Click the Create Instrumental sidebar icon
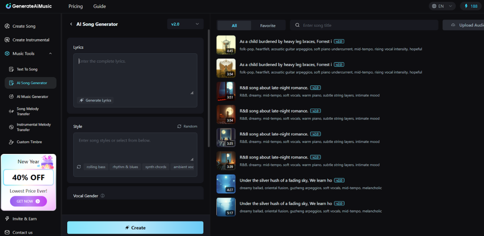This screenshot has height=236, width=484. (x=7, y=40)
